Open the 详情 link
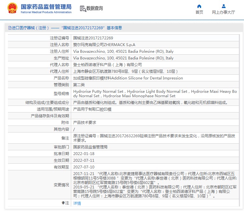This screenshot has height=211, width=244. pos(77,203)
